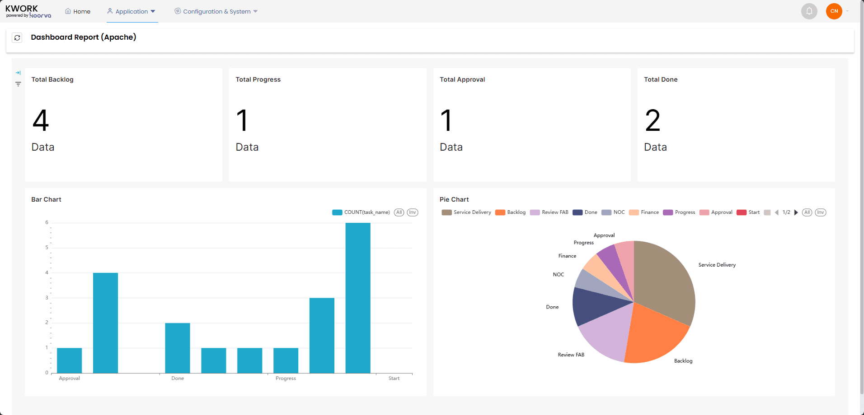Screen dimensions: 864x415
Task: Click the CN user avatar
Action: tap(834, 11)
